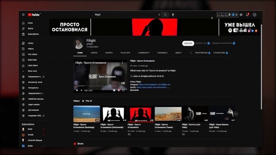Toggle subtitles on the featured video

[x=114, y=90]
